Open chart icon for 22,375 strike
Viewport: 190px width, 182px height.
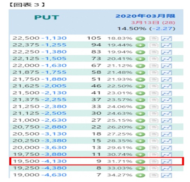click(x=167, y=45)
